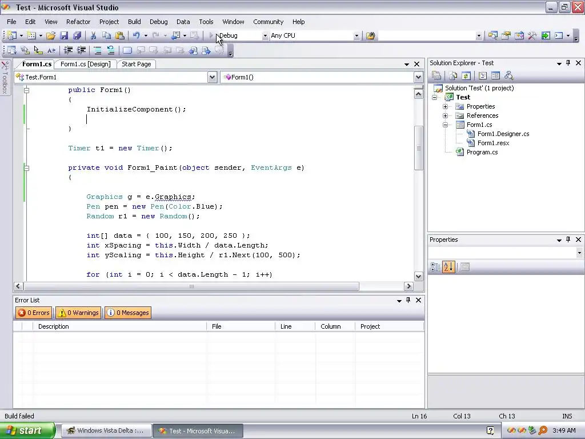Click the Start Debugging play icon

pos(211,35)
